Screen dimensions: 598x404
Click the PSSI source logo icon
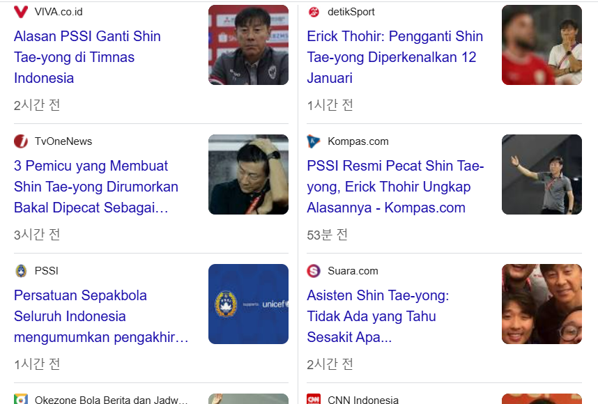pyautogui.click(x=21, y=271)
